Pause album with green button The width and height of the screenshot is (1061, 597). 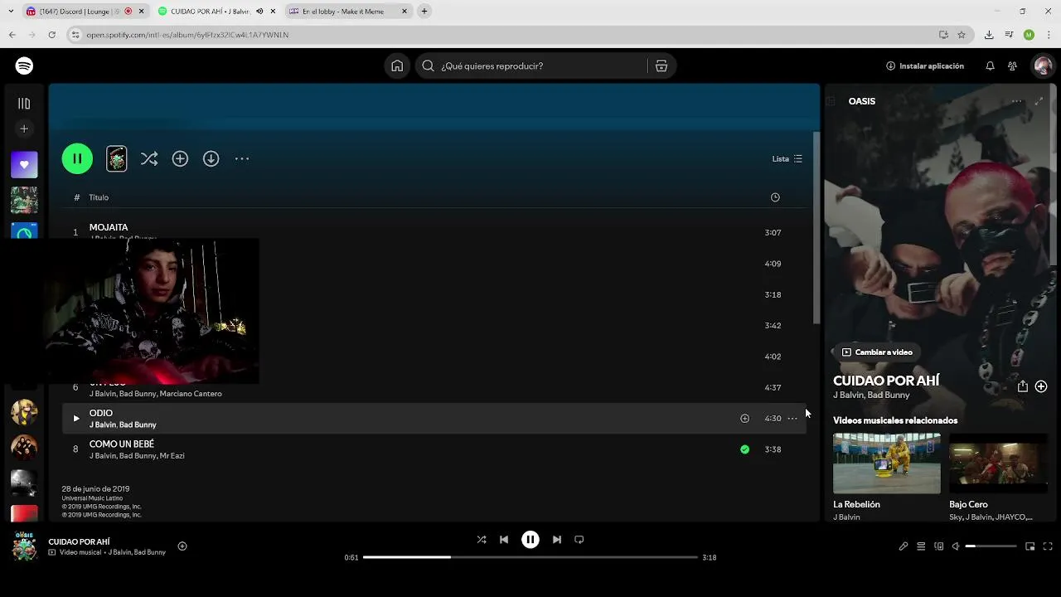(77, 158)
